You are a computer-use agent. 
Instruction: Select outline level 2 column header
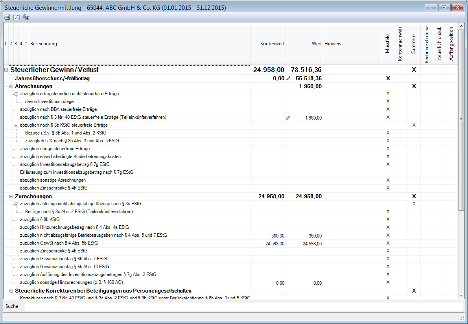pyautogui.click(x=11, y=44)
